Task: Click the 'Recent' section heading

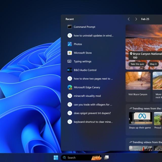Action: 70,19
